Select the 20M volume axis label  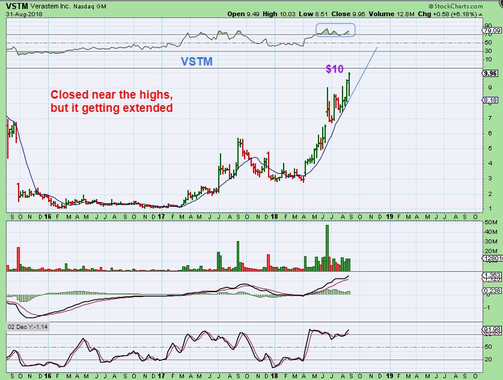point(491,251)
